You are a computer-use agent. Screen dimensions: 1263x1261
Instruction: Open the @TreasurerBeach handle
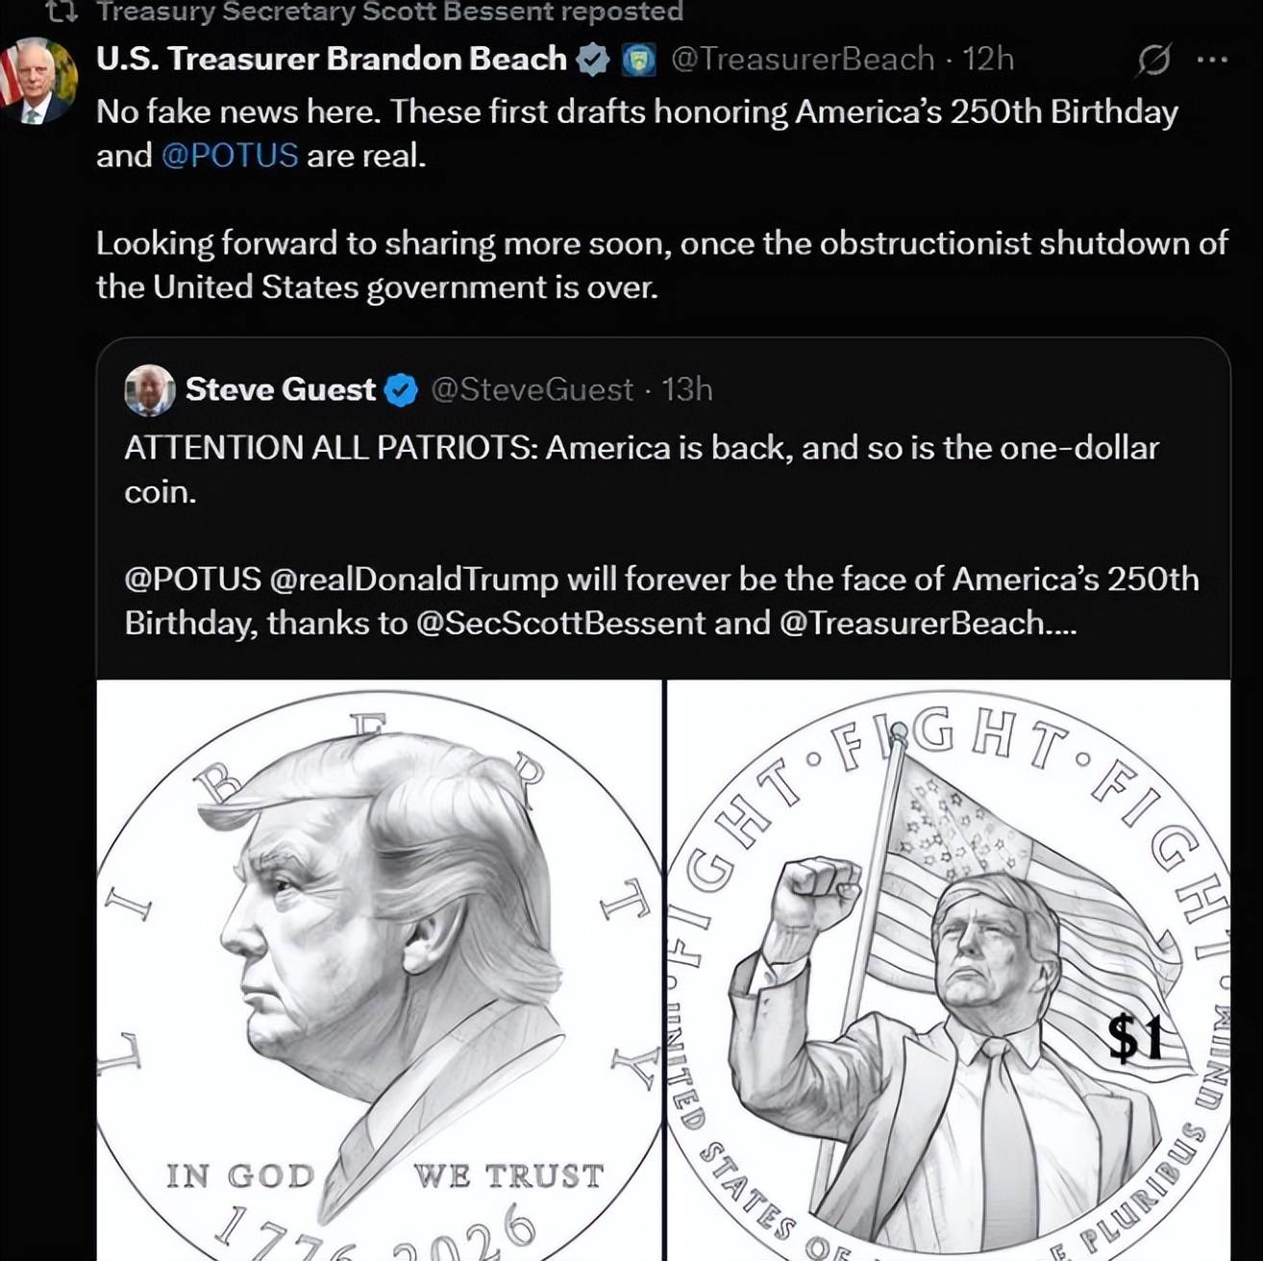(803, 60)
